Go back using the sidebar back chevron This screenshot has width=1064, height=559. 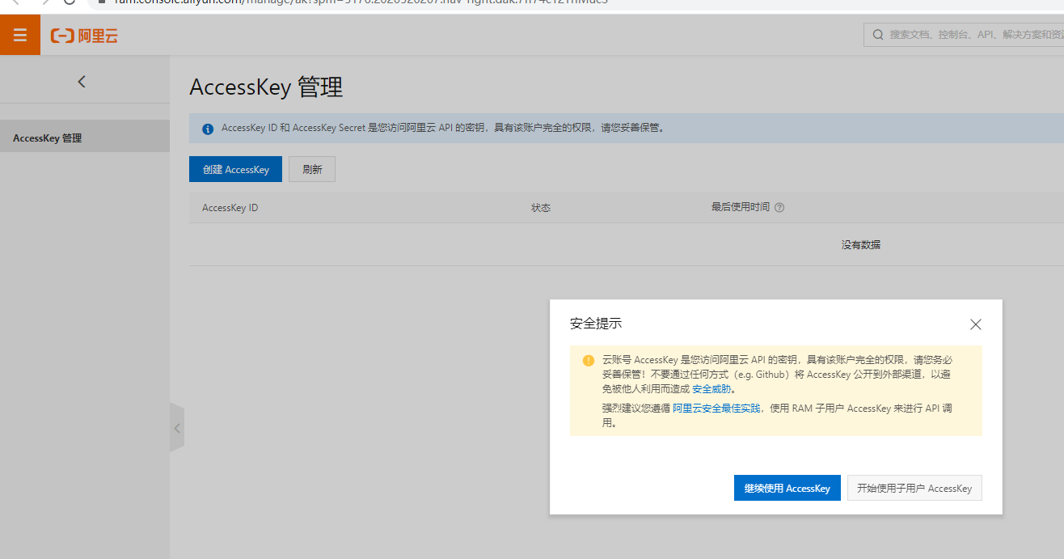(x=81, y=81)
